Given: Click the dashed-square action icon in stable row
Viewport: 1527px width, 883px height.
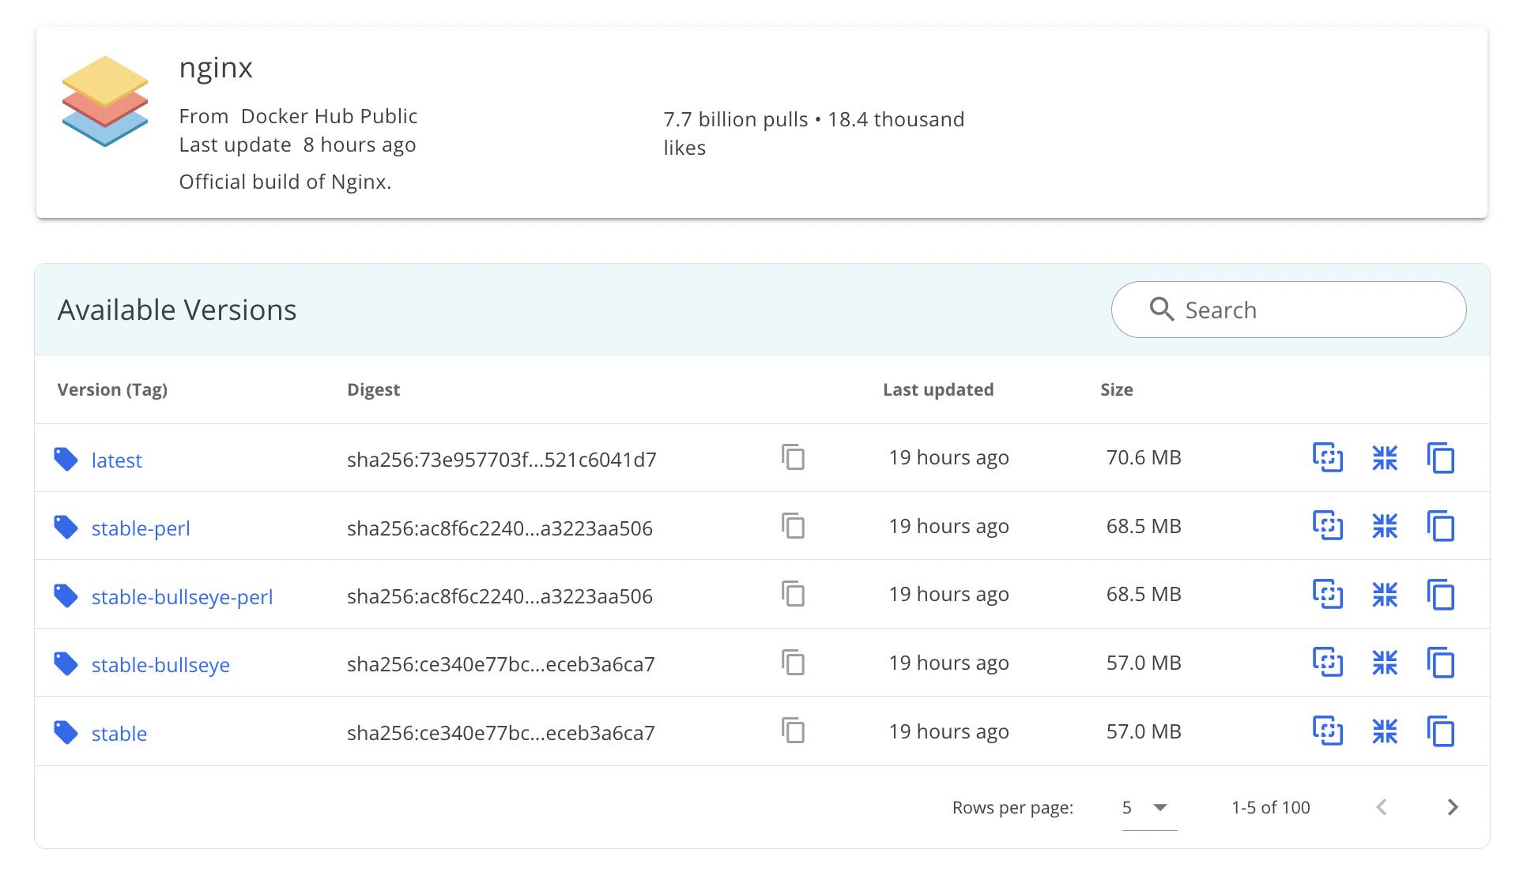Looking at the screenshot, I should point(1328,731).
